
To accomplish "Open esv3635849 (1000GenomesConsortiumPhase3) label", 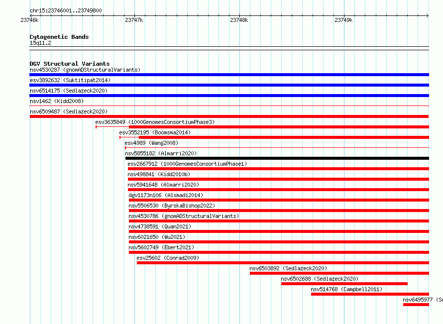I will 155,122.
